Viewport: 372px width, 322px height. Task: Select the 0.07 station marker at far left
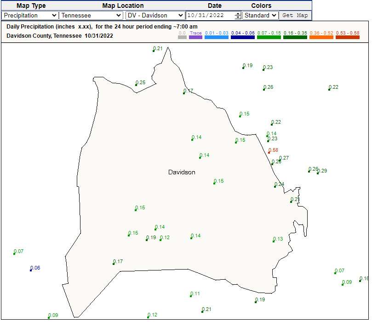[14, 254]
